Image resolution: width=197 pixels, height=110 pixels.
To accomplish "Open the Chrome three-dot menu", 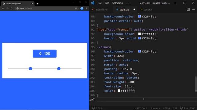I will point(86,9).
